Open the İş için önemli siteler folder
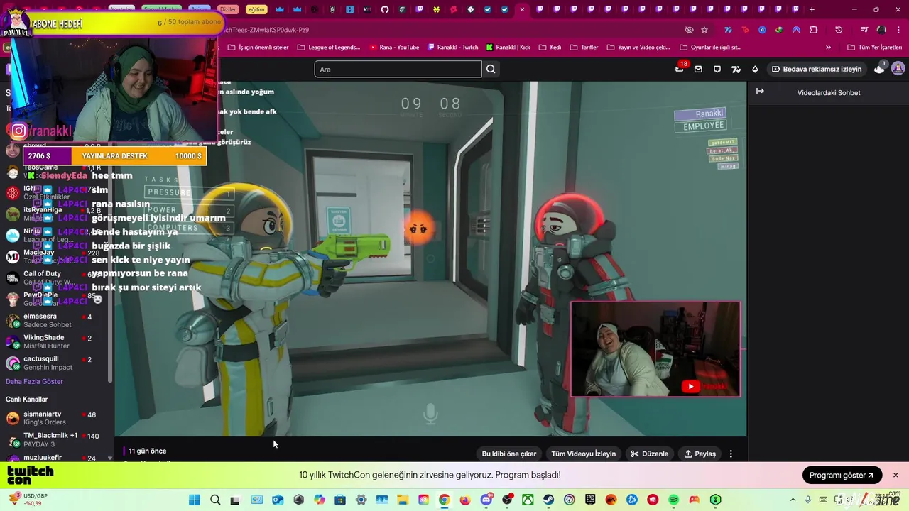Image resolution: width=909 pixels, height=511 pixels. [258, 47]
